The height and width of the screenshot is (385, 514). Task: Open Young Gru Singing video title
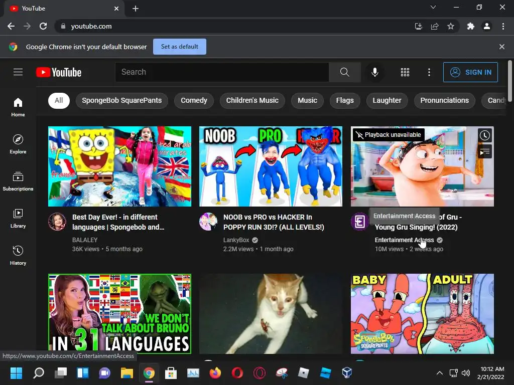pyautogui.click(x=418, y=222)
